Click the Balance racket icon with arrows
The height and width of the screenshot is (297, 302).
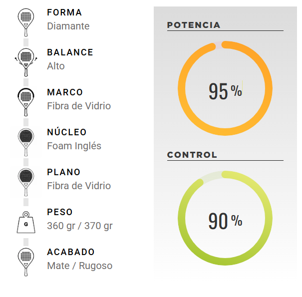click(x=26, y=62)
